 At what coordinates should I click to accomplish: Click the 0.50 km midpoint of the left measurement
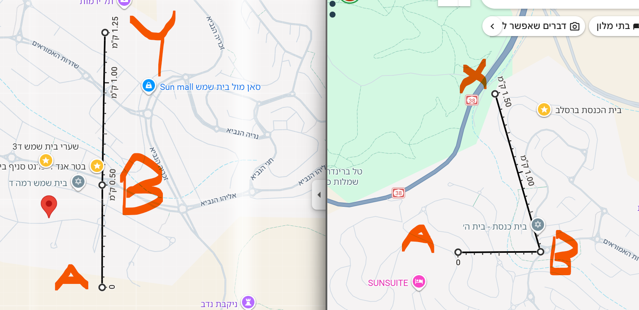(x=102, y=185)
